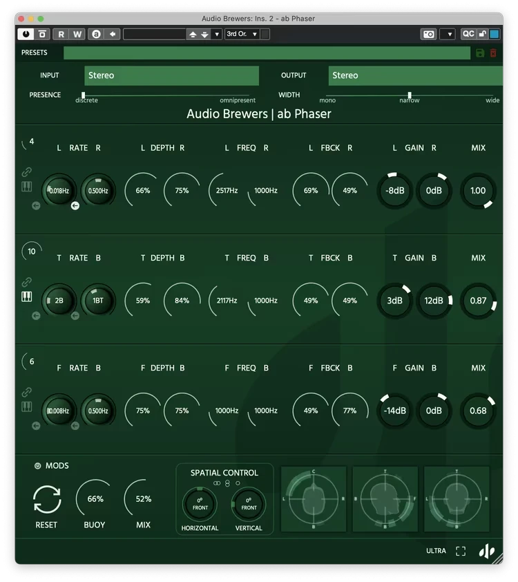
Task: Click the 69% L feedback dial
Action: coord(311,190)
